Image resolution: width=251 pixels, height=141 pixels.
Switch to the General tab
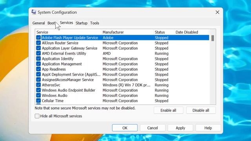tap(38, 23)
